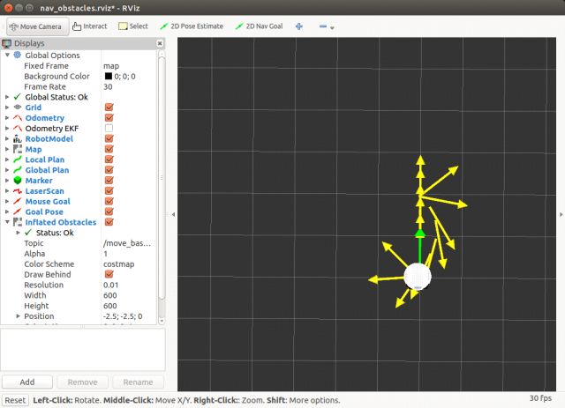
Task: Click the Add display button
Action: [x=27, y=382]
